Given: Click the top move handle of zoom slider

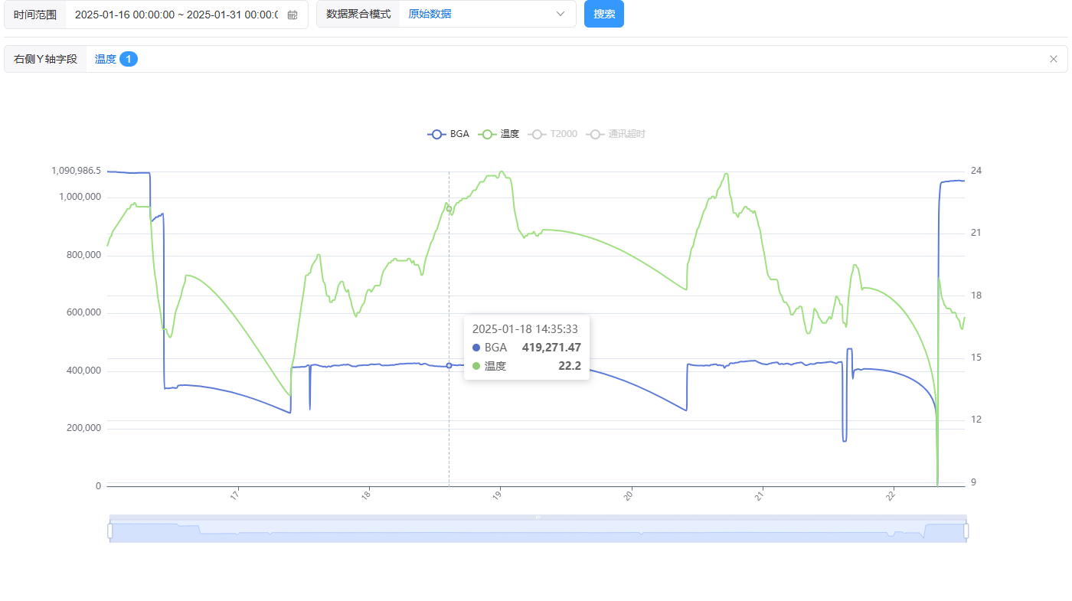Looking at the screenshot, I should pos(538,518).
